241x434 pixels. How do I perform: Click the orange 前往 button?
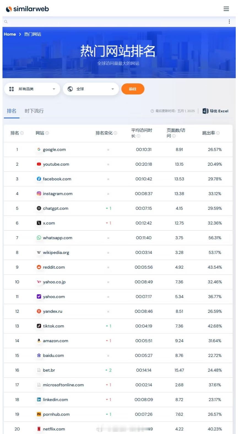pos(133,89)
